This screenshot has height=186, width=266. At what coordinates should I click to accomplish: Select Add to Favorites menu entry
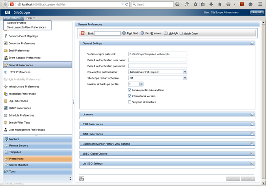17,23
